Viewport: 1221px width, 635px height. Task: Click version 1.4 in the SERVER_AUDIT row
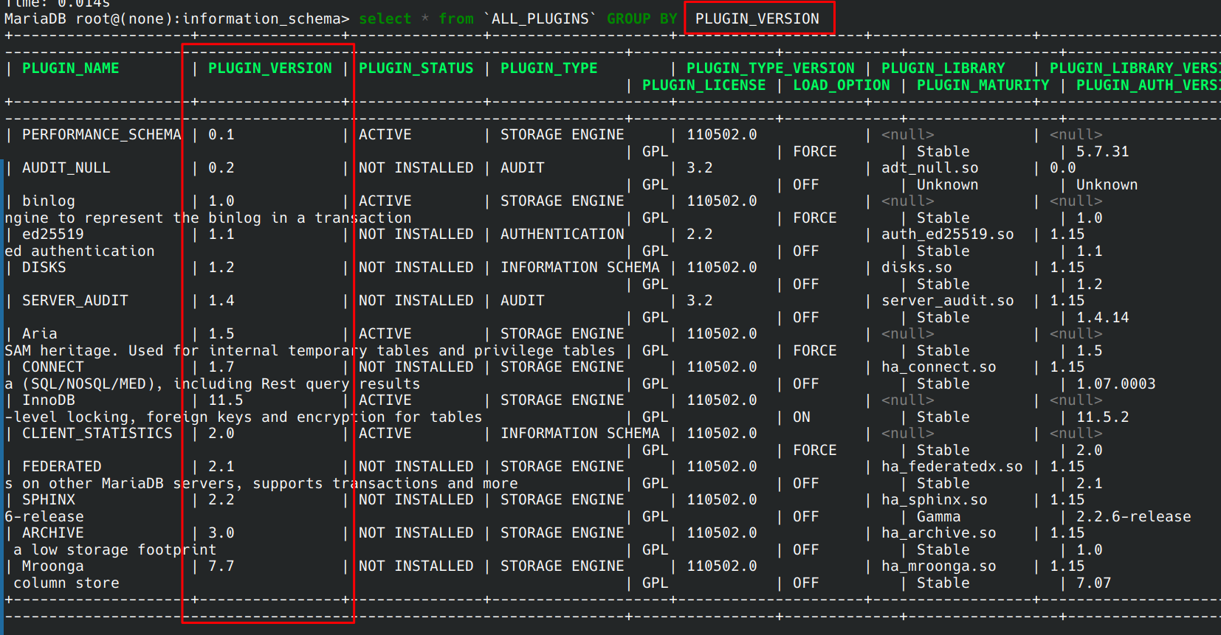pyautogui.click(x=221, y=301)
